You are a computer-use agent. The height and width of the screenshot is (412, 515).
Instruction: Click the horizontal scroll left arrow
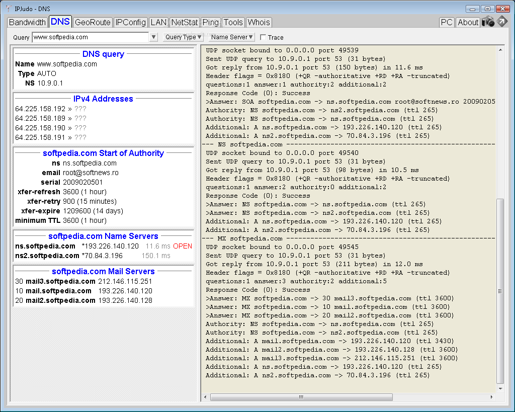[x=205, y=397]
